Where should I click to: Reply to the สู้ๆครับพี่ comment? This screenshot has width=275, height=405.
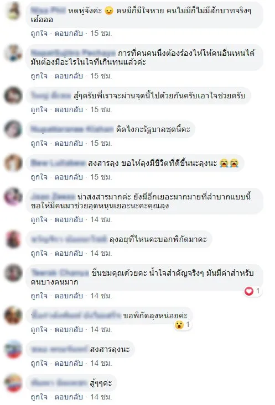[69, 109]
